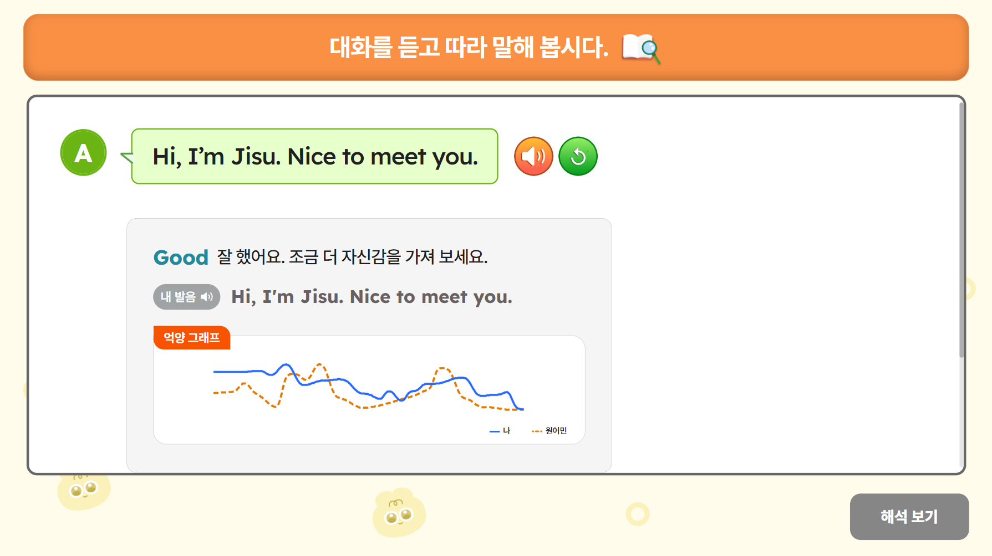Click the yellow ring decoration near bottom
This screenshot has height=556, width=992.
(x=638, y=514)
